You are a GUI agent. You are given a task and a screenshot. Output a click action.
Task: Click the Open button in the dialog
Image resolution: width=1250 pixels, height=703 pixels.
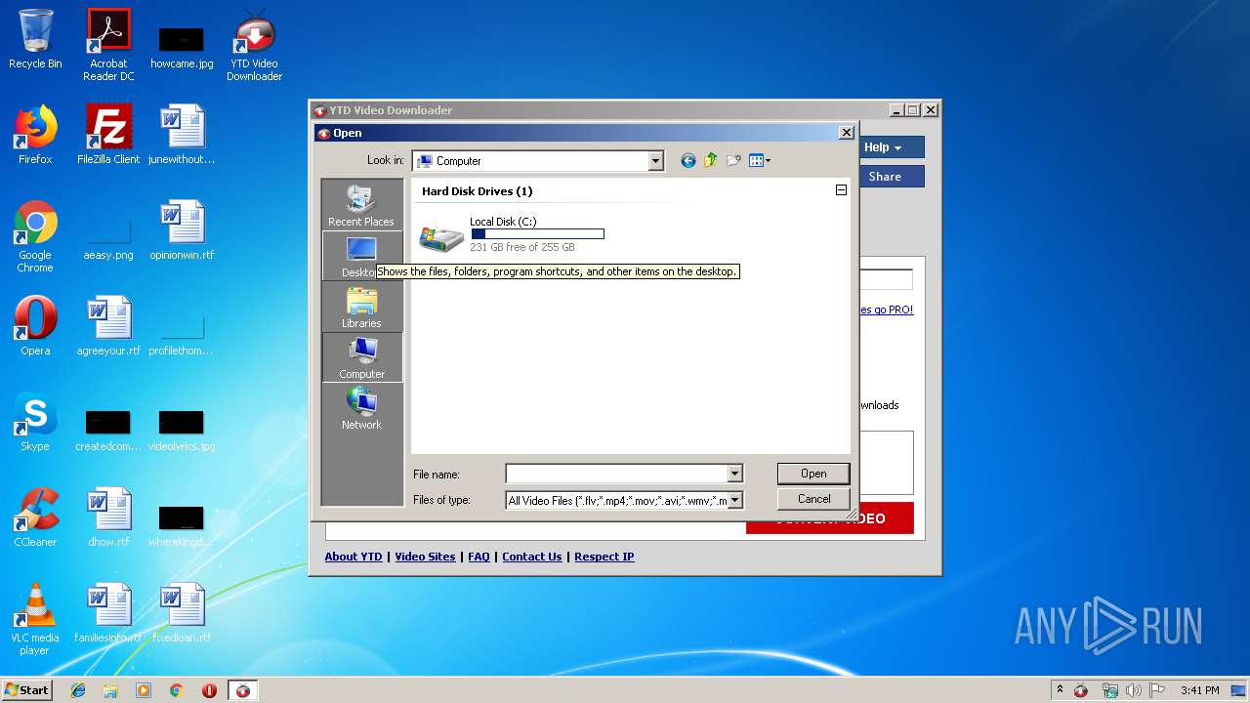click(x=813, y=474)
